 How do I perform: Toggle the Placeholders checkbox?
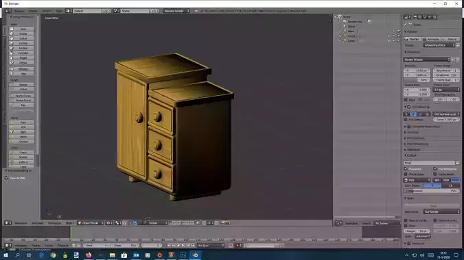406,174
